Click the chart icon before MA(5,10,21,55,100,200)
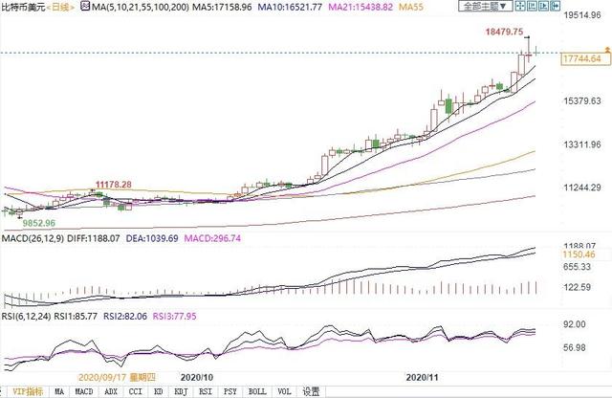 tap(85, 6)
